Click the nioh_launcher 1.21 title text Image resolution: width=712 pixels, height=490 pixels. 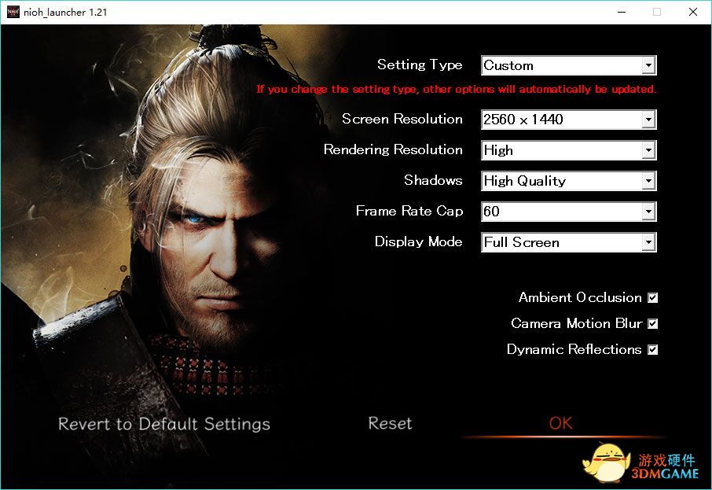pos(65,13)
